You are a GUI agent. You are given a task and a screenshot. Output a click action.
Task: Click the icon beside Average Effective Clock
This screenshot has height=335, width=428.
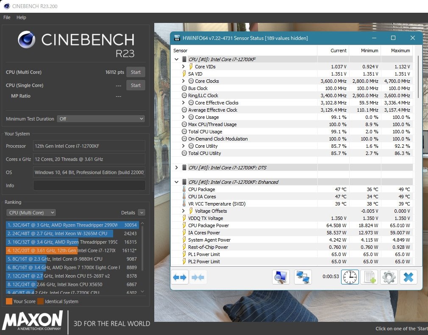click(184, 110)
